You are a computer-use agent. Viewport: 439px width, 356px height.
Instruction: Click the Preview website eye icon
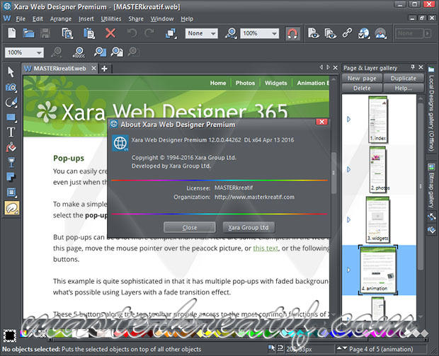330,33
